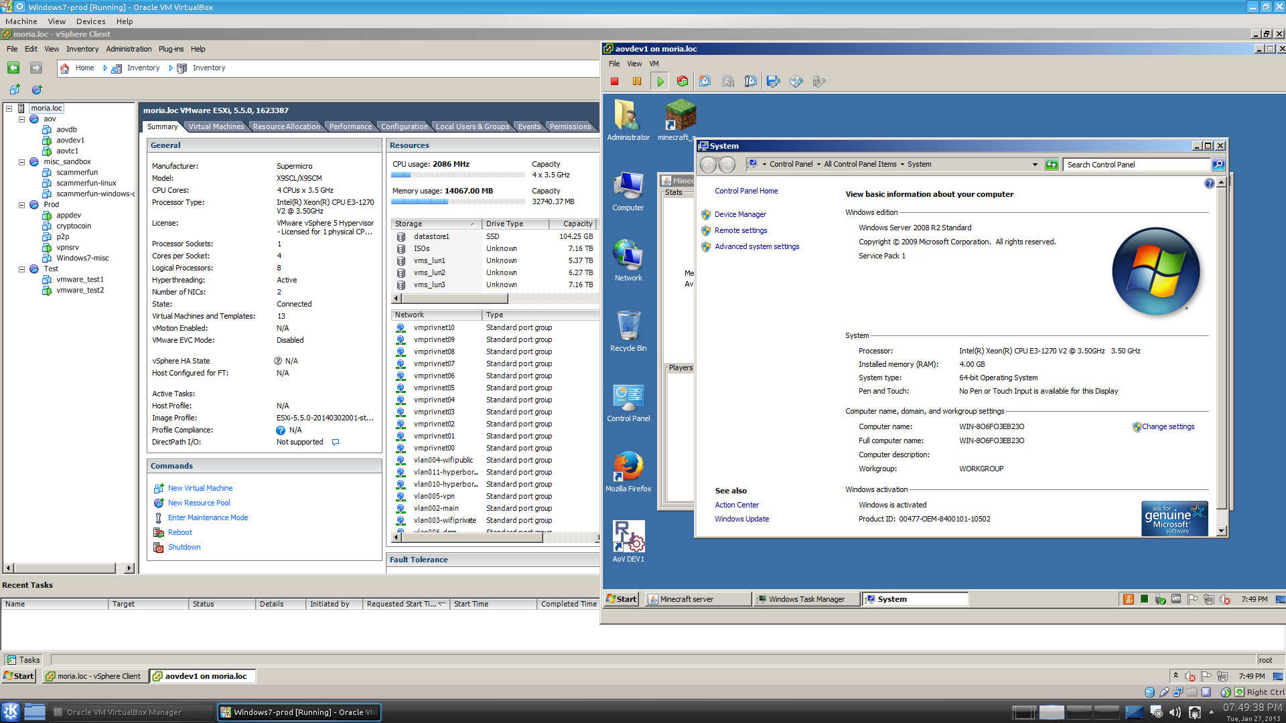This screenshot has width=1286, height=723.
Task: Click the floppy drive connect icon in the console toolbar
Action: pos(774,81)
